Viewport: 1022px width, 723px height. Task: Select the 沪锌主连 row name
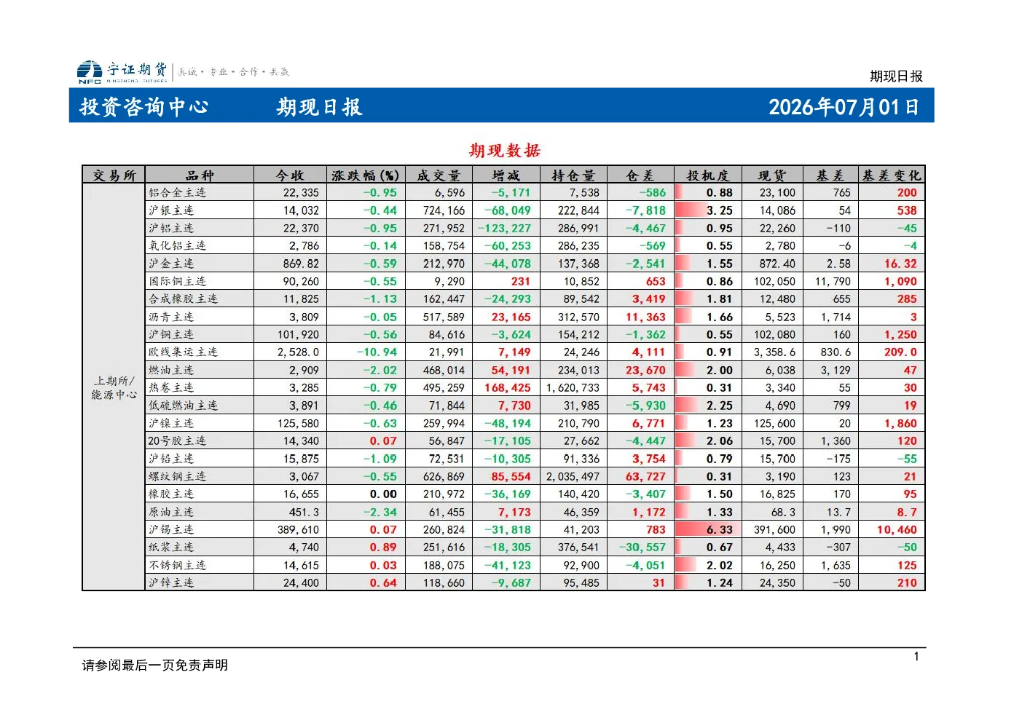[171, 582]
